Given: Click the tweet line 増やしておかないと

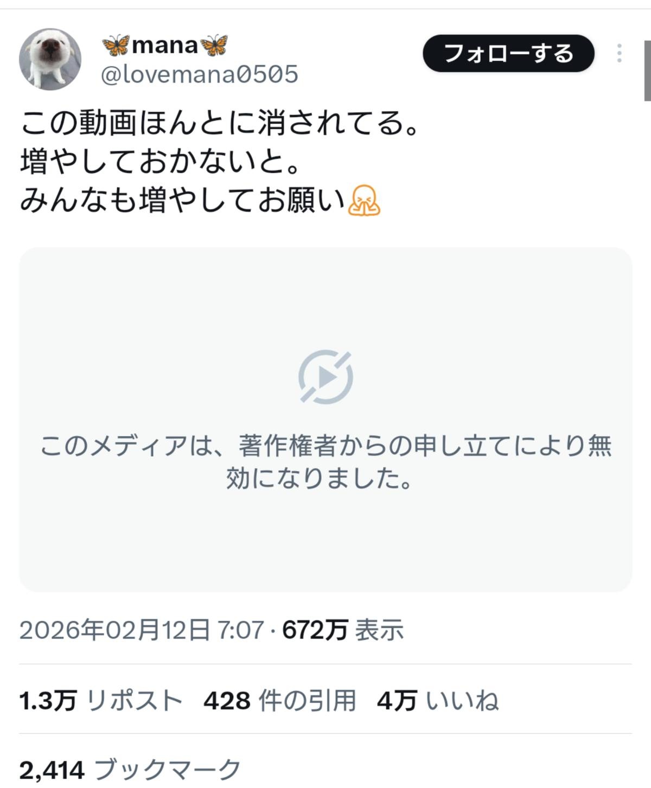Looking at the screenshot, I should 161,162.
